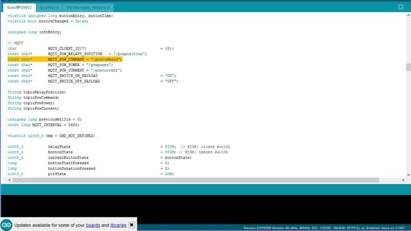The width and height of the screenshot is (411, 231).
Task: Click the highlighted MQTT_POW_COMMAND line
Action: point(65,60)
